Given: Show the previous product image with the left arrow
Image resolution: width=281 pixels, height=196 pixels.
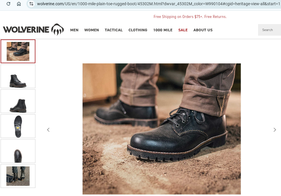Looking at the screenshot, I should [x=48, y=130].
